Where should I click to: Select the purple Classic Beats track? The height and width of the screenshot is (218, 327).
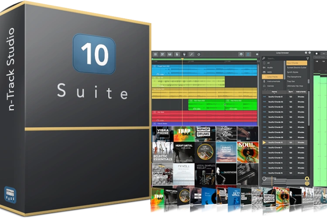tap(204, 124)
